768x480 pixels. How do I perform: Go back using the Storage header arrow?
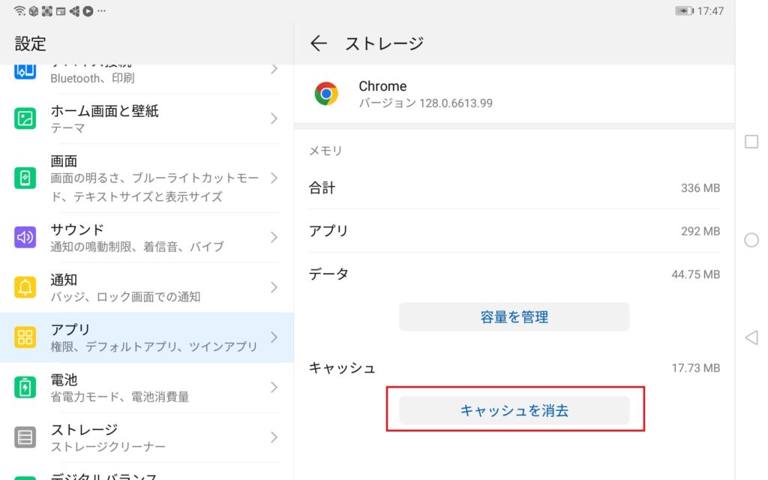(318, 43)
